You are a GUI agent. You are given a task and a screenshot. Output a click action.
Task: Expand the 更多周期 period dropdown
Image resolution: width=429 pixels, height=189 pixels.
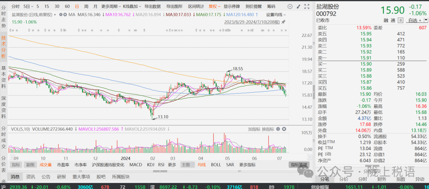pos(111,6)
